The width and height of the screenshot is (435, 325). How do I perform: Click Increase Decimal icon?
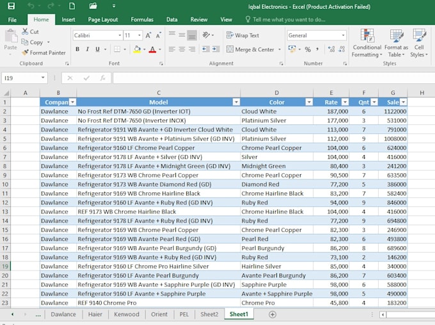pyautogui.click(x=331, y=49)
